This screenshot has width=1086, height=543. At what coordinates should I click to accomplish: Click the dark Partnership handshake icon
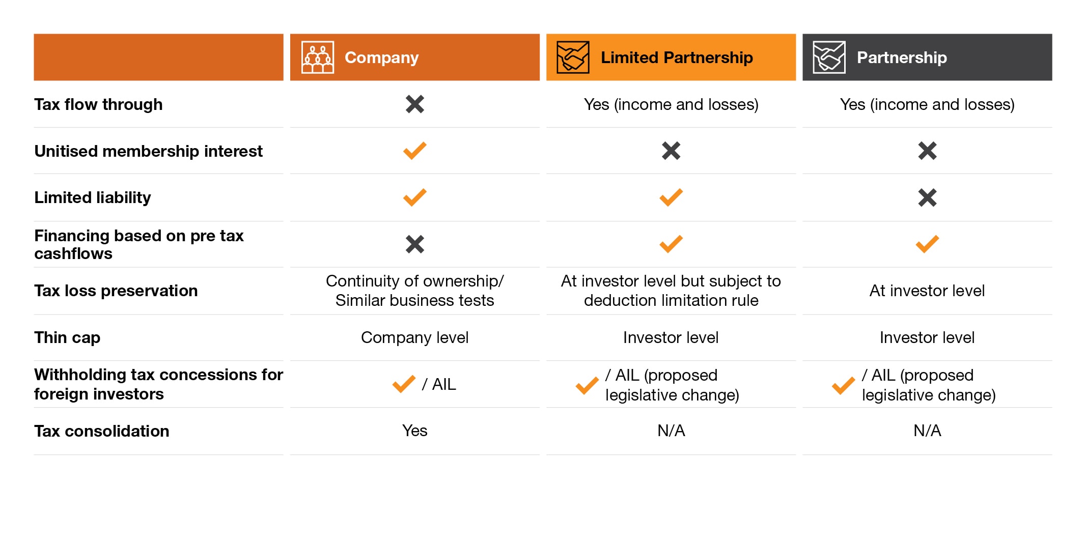click(x=829, y=58)
